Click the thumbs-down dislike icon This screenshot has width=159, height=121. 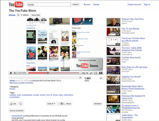(x=20, y=104)
